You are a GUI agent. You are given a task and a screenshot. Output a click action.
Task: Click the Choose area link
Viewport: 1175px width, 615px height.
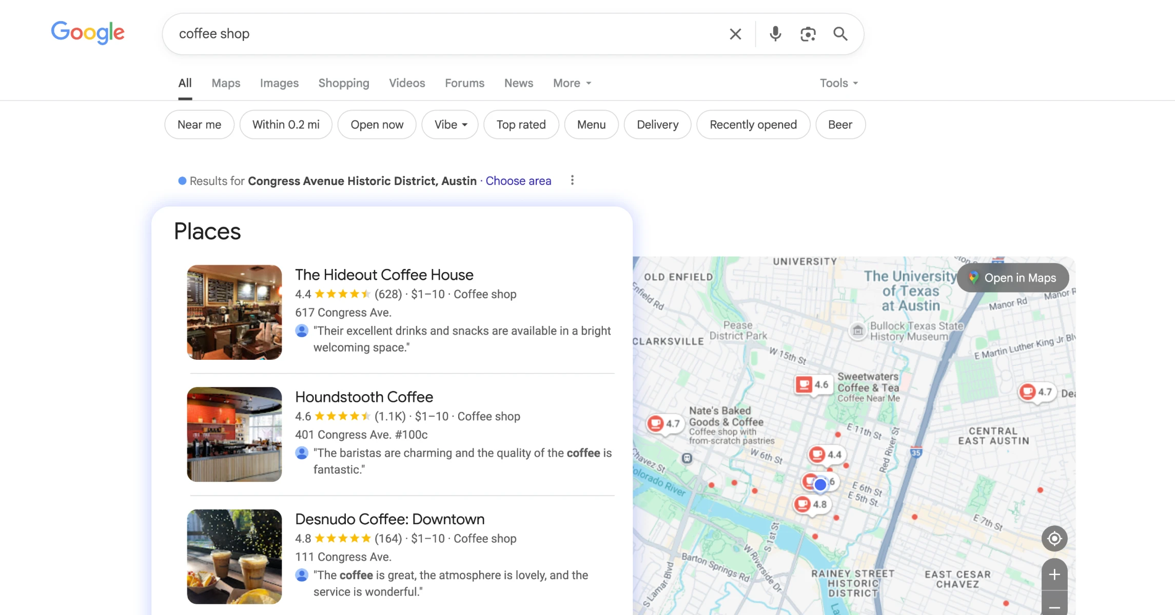(x=518, y=181)
